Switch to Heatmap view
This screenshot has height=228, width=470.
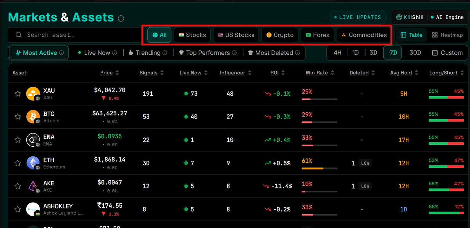point(447,35)
